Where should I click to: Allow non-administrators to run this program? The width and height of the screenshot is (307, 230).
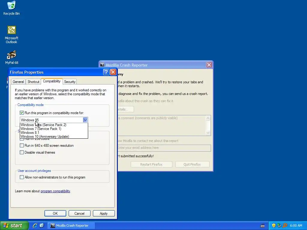pyautogui.click(x=22, y=177)
